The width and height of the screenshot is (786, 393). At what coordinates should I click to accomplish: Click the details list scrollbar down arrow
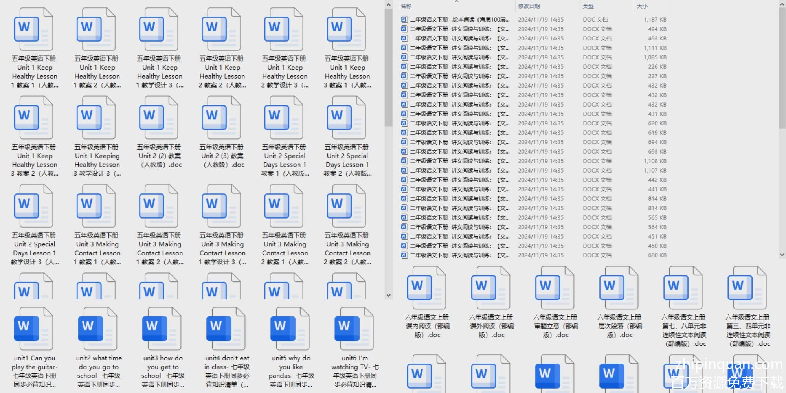point(782,255)
